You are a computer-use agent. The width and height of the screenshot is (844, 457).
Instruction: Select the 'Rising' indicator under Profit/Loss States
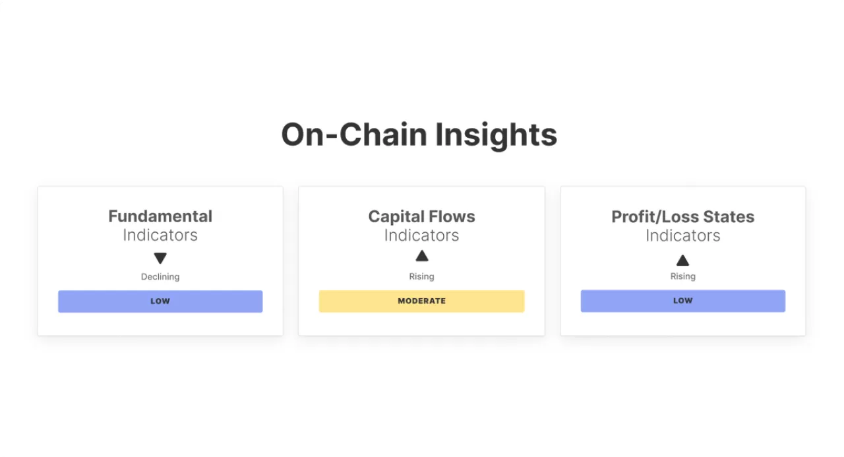(x=682, y=276)
